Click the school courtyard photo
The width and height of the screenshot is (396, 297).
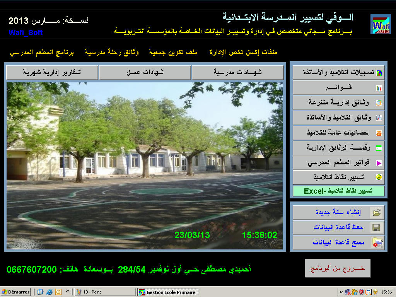click(x=145, y=166)
